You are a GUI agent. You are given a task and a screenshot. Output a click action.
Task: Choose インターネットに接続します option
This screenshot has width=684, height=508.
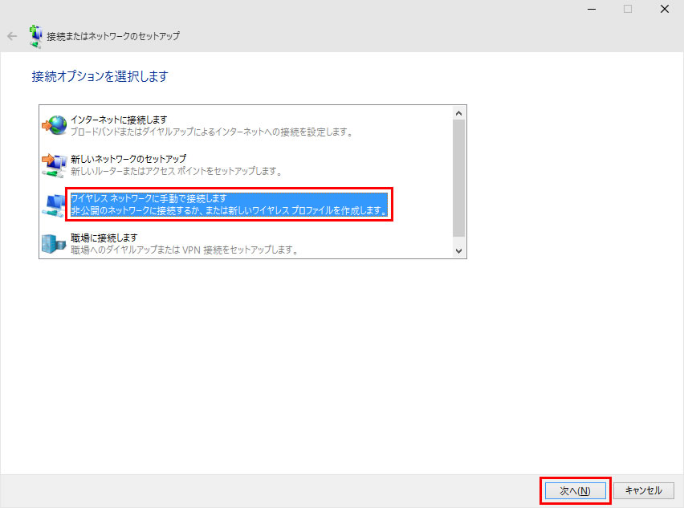(x=119, y=120)
